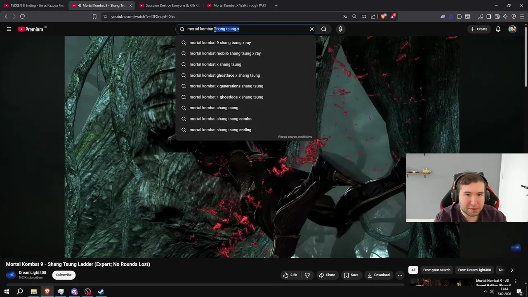Pick 'mortal kombat shang tsung combo' suggestion
The width and height of the screenshot is (528, 297).
tap(246, 119)
